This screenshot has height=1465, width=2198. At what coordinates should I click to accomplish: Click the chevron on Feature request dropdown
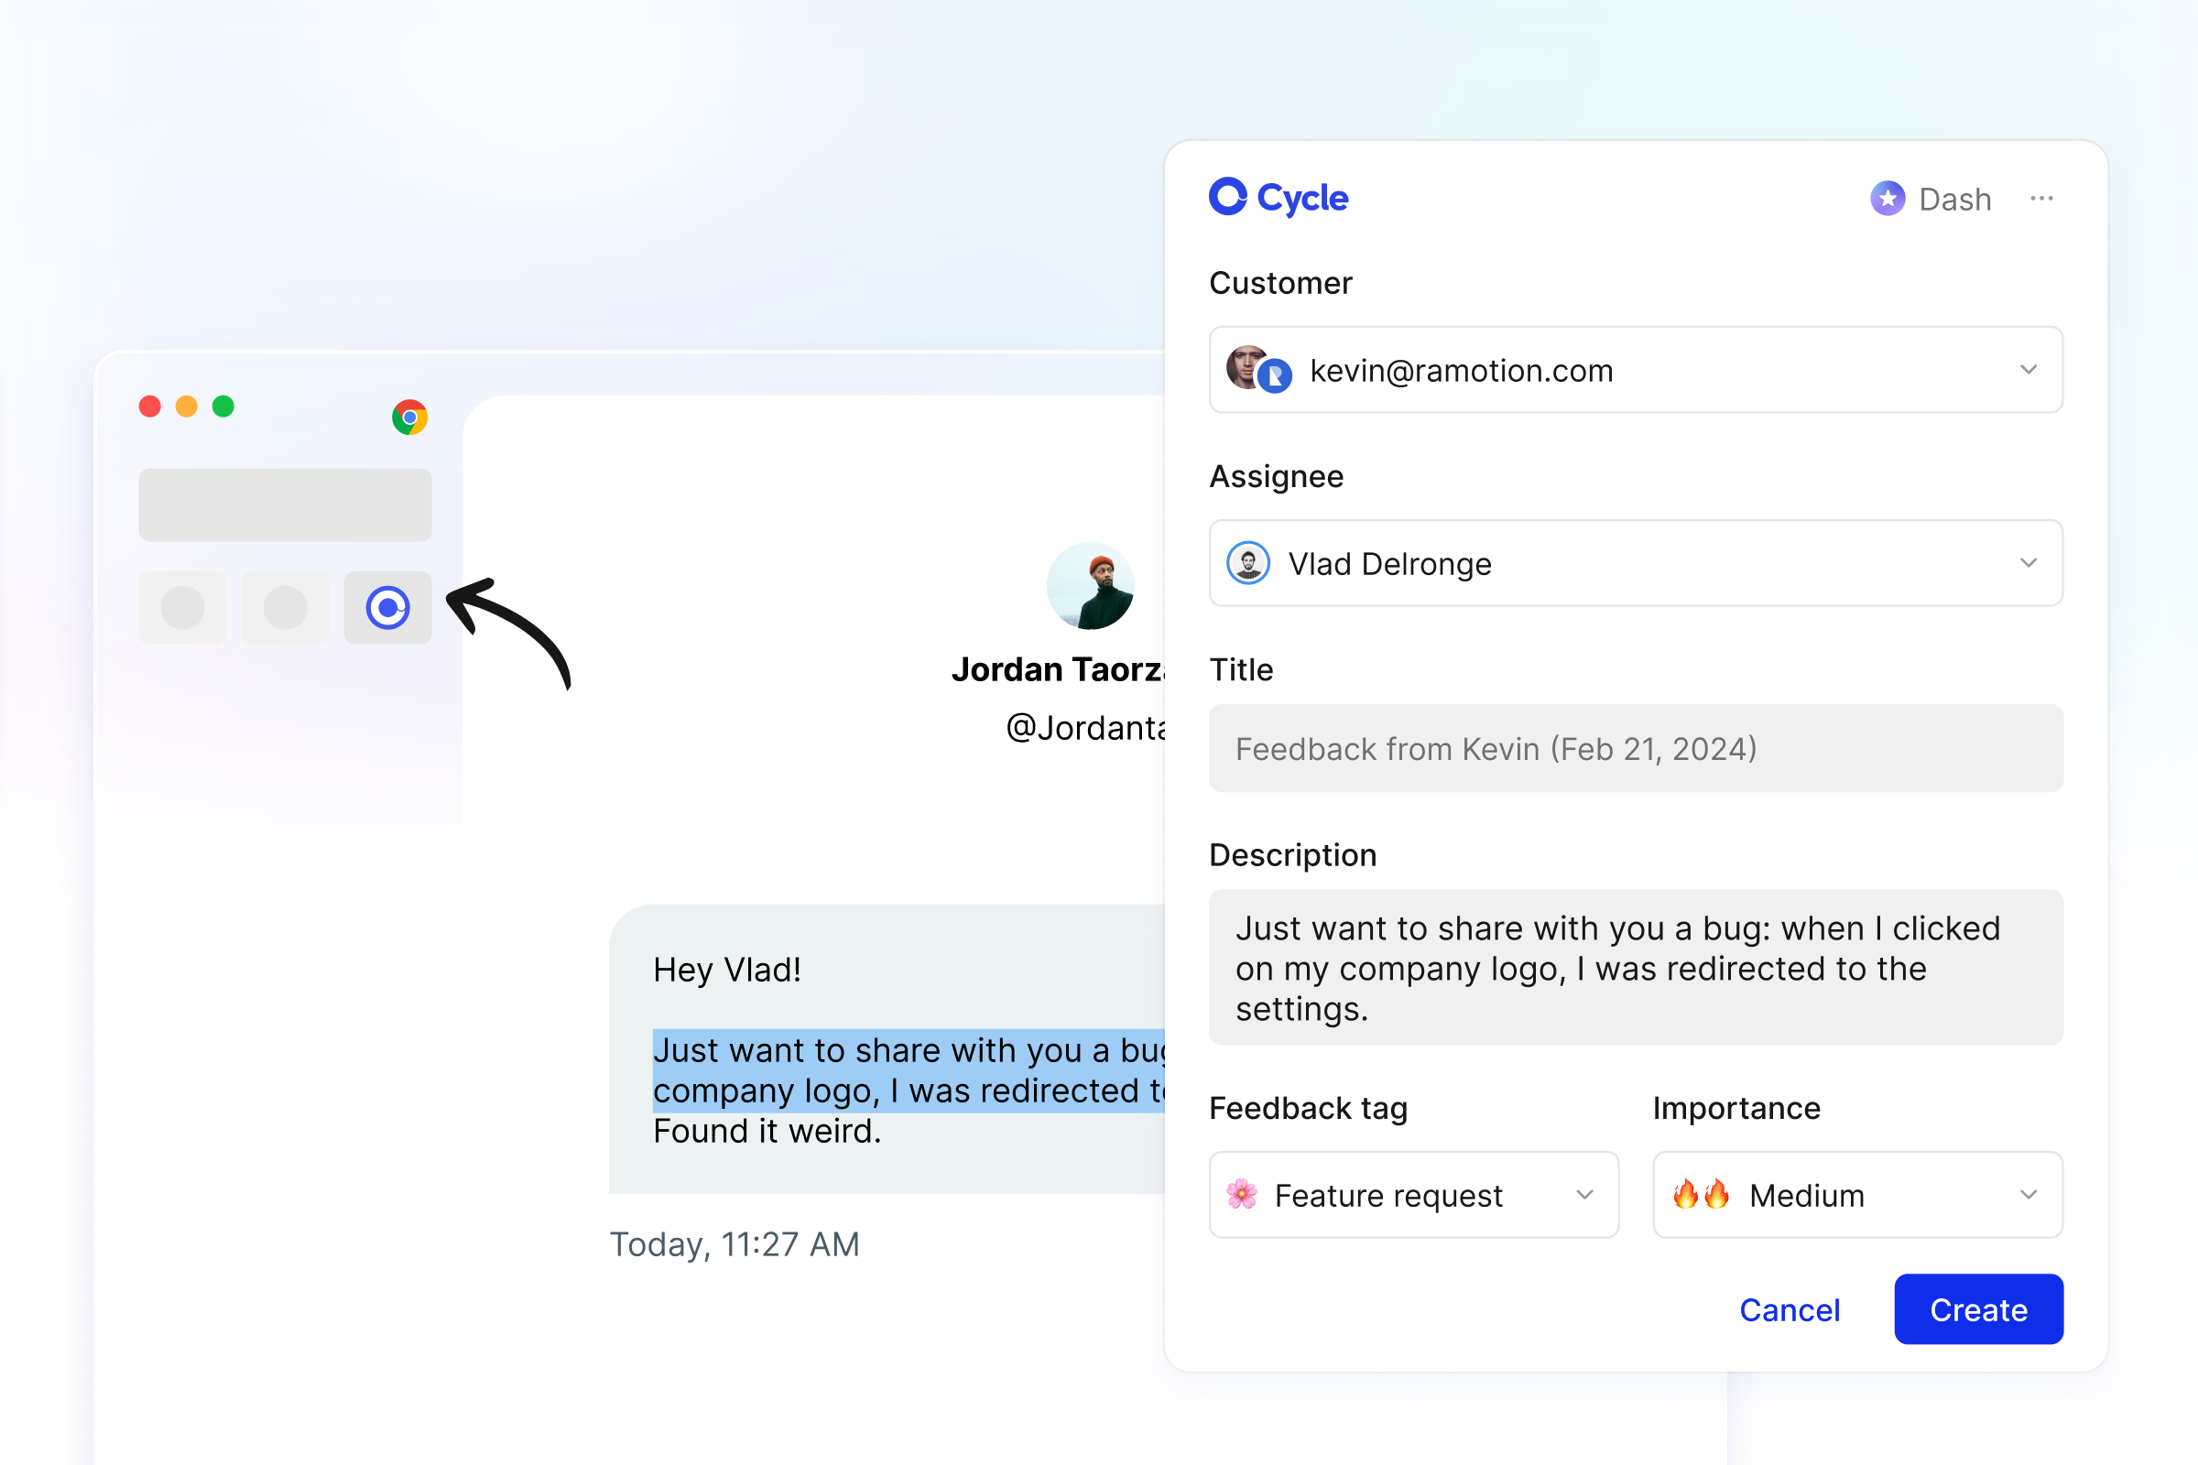1585,1195
